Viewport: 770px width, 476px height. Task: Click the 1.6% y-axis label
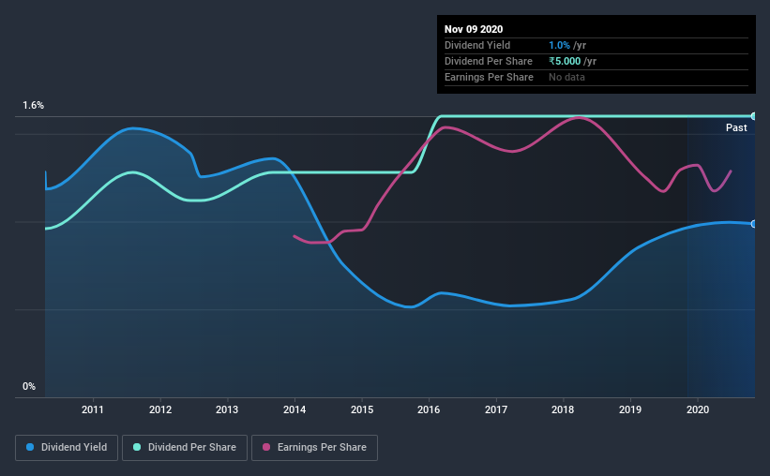34,106
